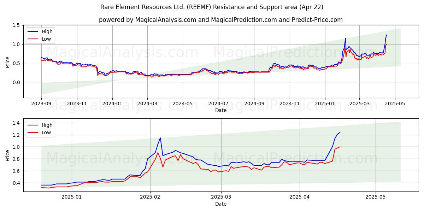Click the '2024-07' x-axis label

click(x=218, y=104)
